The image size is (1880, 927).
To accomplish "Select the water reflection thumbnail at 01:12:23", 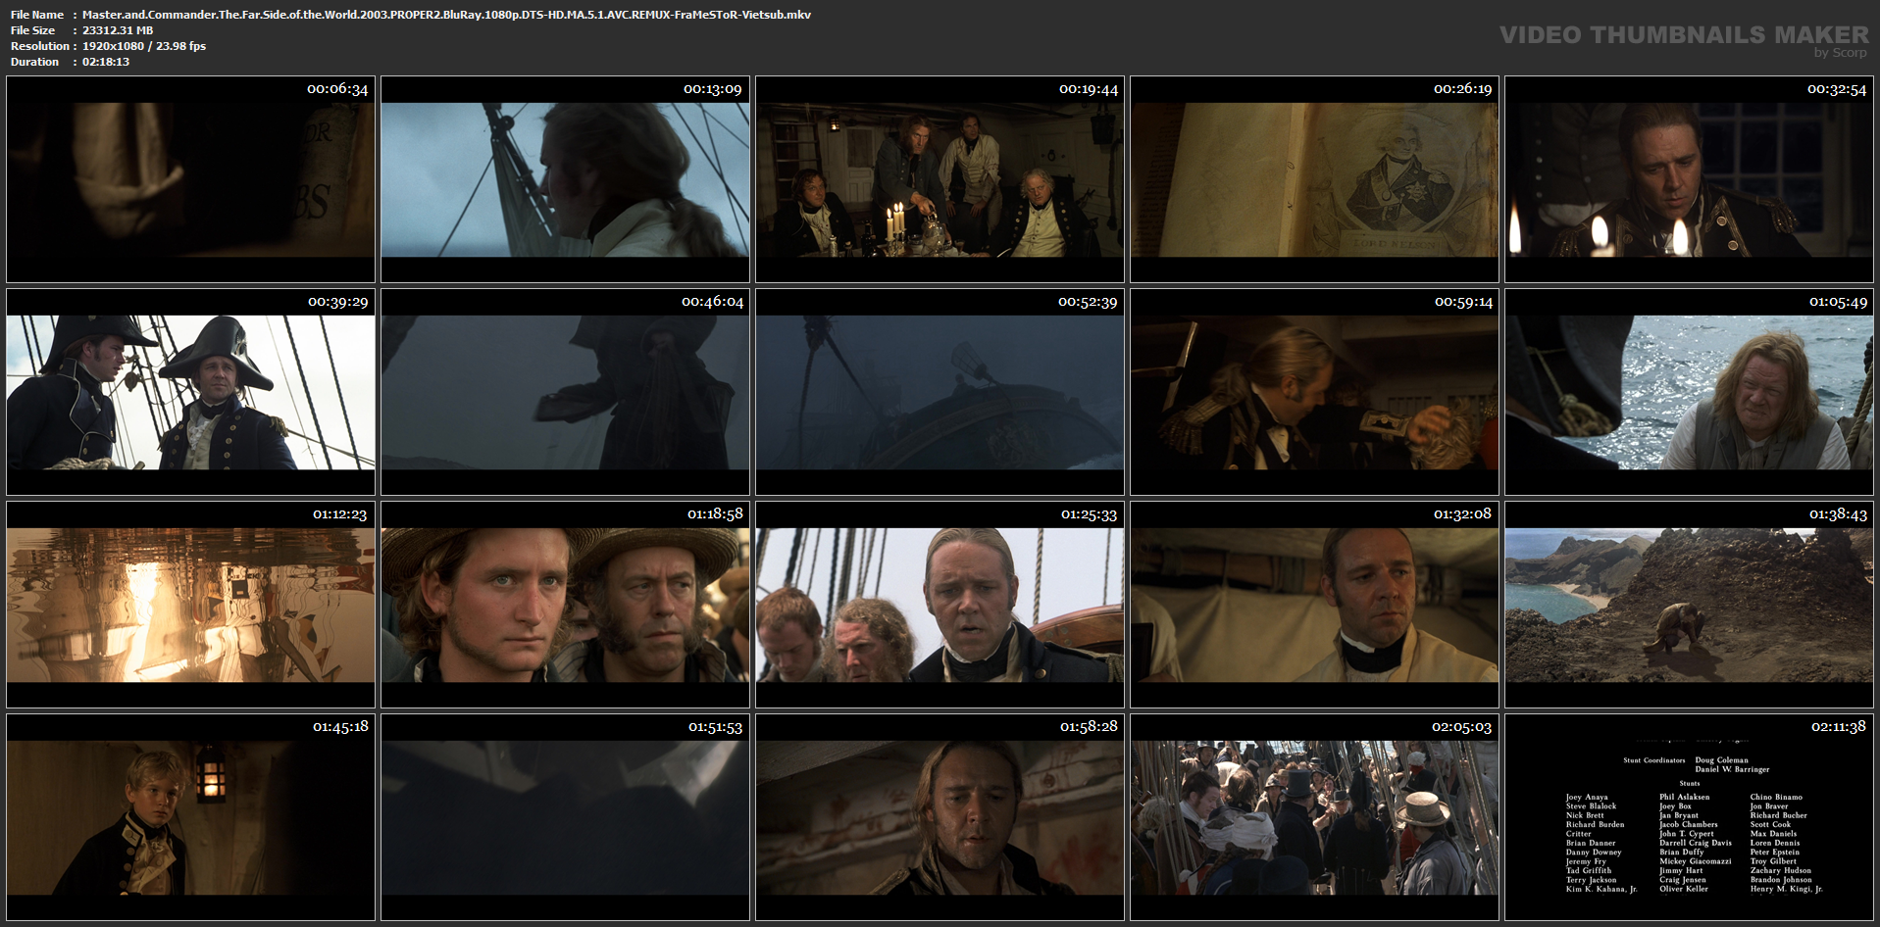I will (x=190, y=605).
